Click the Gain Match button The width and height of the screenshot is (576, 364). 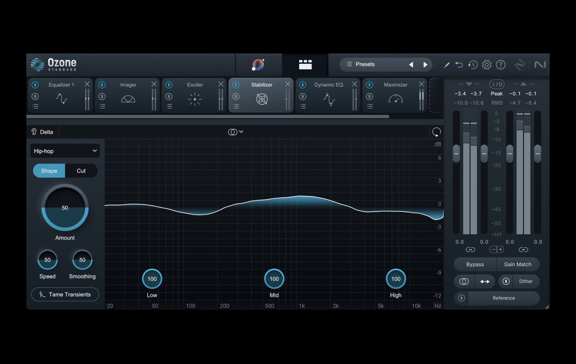pos(518,264)
